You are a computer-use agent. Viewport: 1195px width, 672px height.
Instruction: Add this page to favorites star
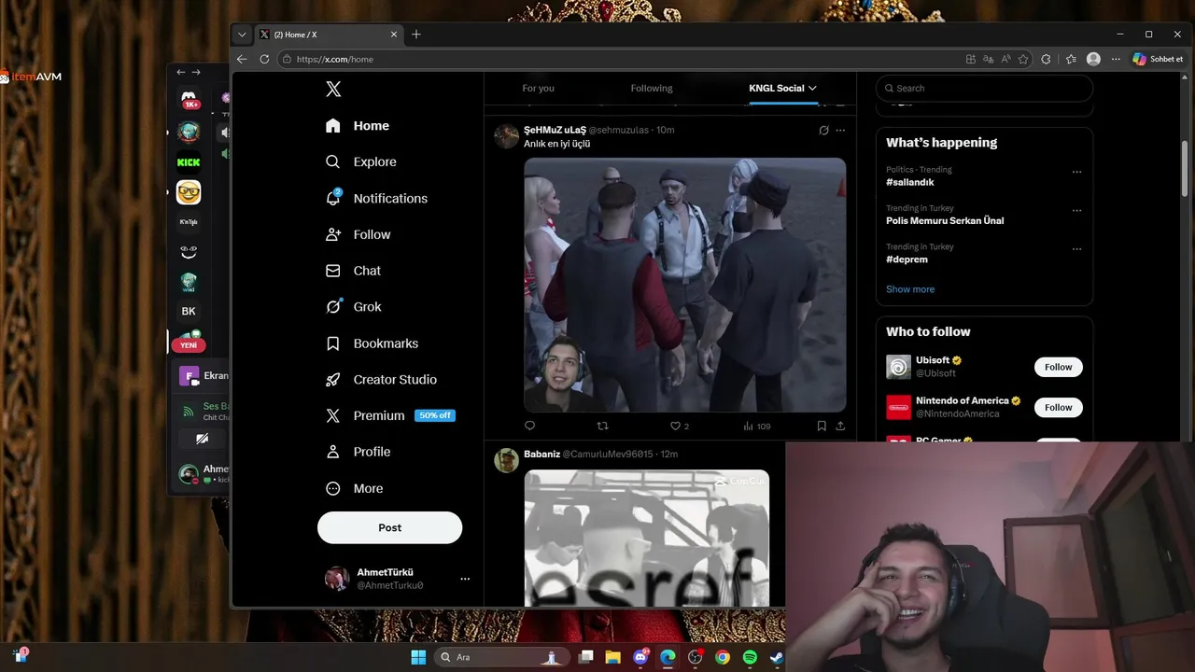1023,59
